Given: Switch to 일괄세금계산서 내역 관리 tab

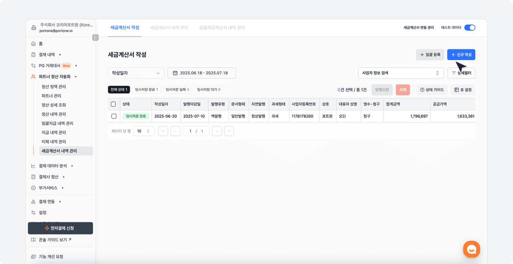Looking at the screenshot, I should coord(222,28).
